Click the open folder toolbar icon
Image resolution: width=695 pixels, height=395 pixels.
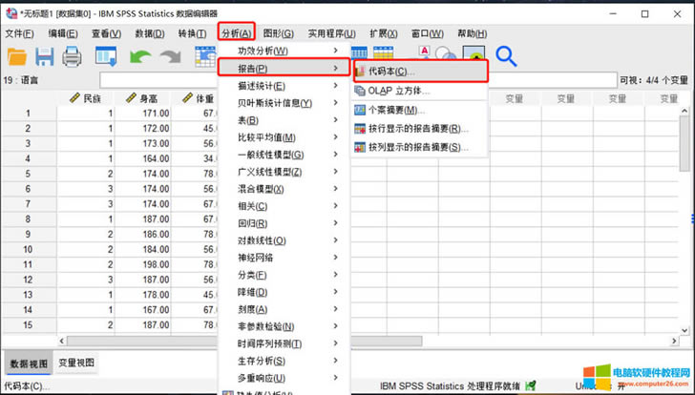[x=17, y=57]
